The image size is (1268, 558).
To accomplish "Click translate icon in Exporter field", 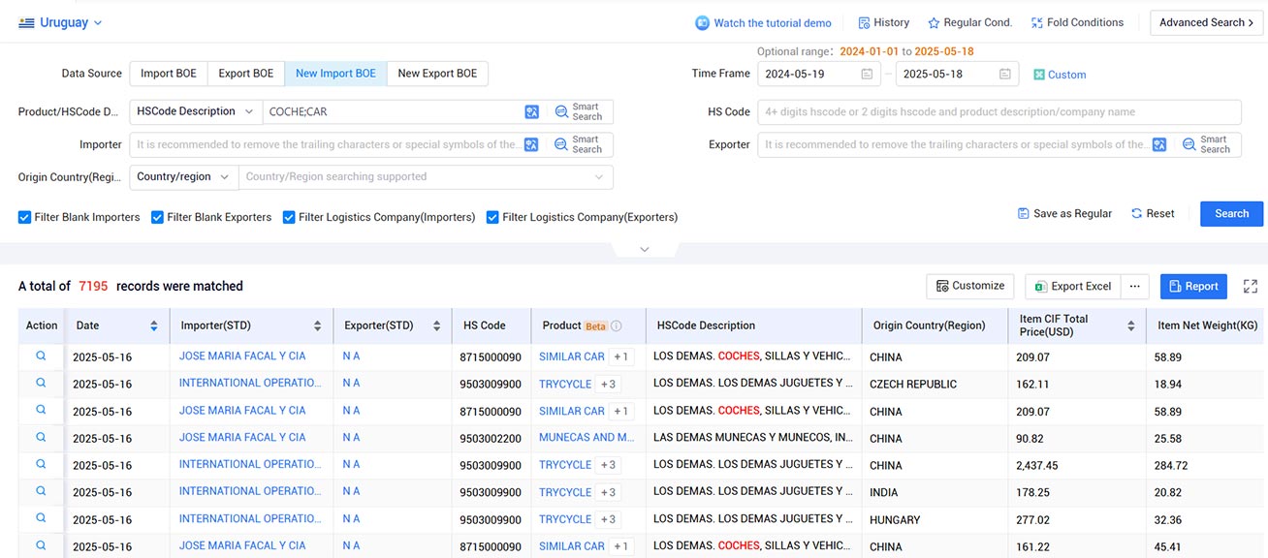I will [x=1159, y=144].
